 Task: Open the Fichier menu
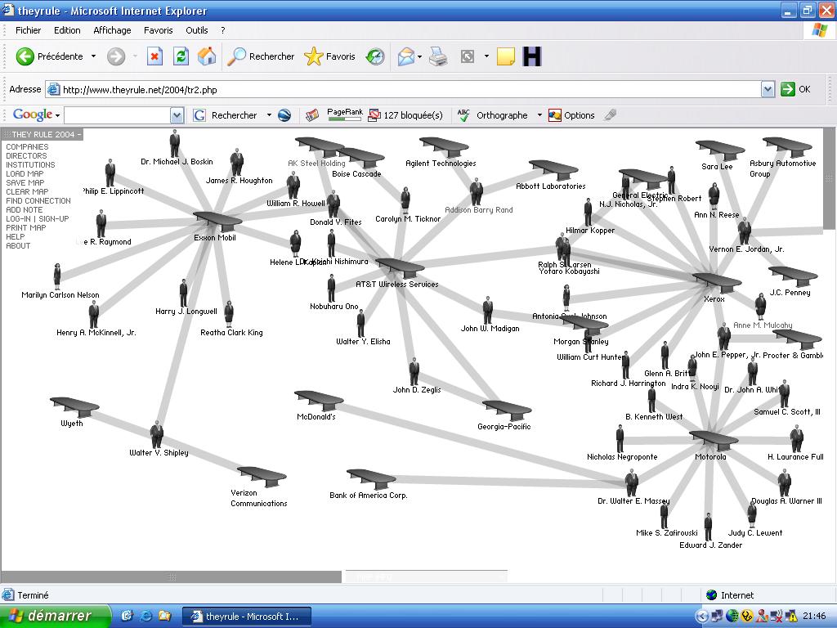29,30
